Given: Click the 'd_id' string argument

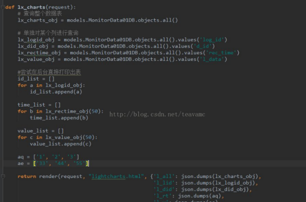Looking at the screenshot, I should tap(203, 46).
